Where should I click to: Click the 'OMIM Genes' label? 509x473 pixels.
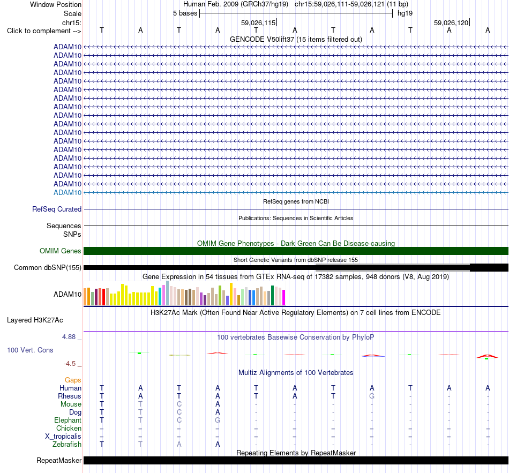pos(61,251)
